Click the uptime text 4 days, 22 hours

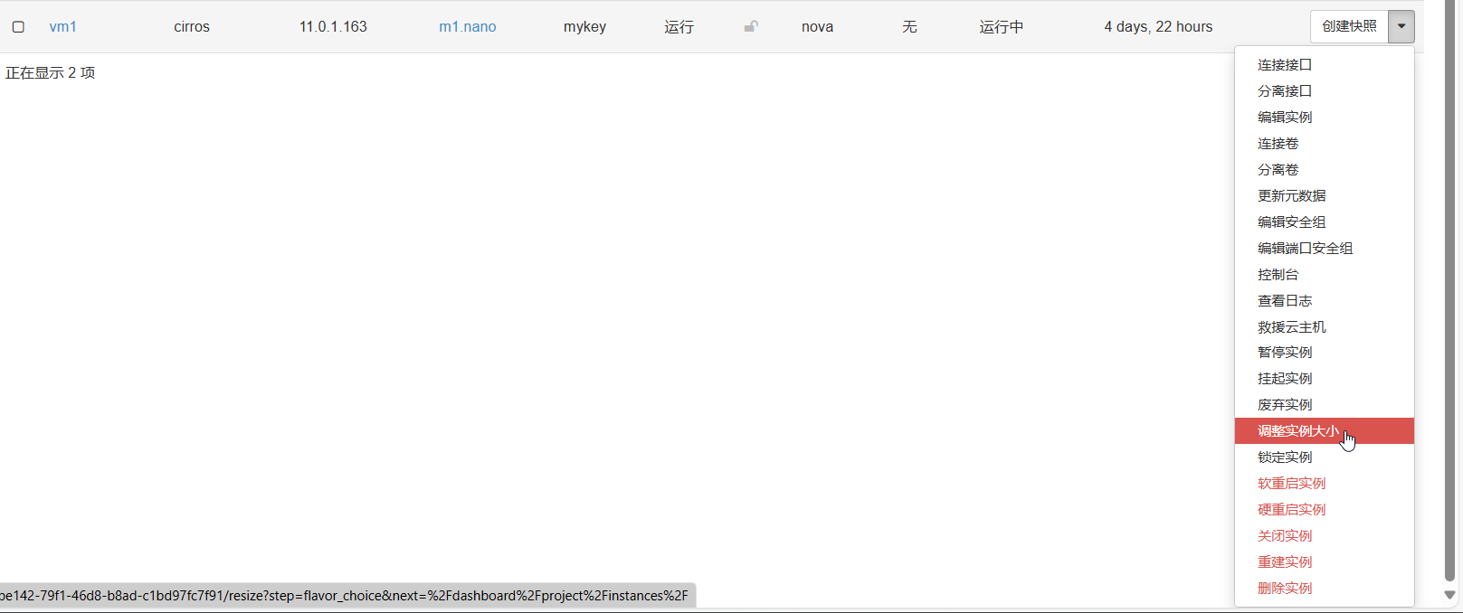[x=1158, y=27]
